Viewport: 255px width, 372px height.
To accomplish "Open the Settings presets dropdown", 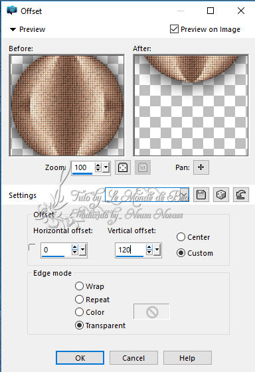I will pyautogui.click(x=185, y=195).
